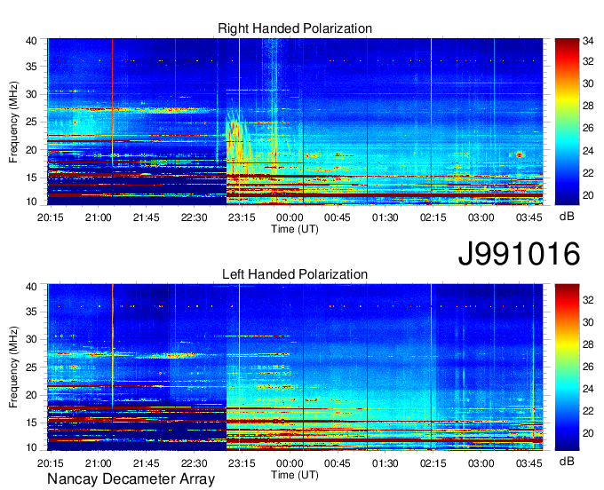Viewport: 604px width, 490px height.
Task: Click the 40 frequency tick on Left Handed plot
Action: point(31,287)
